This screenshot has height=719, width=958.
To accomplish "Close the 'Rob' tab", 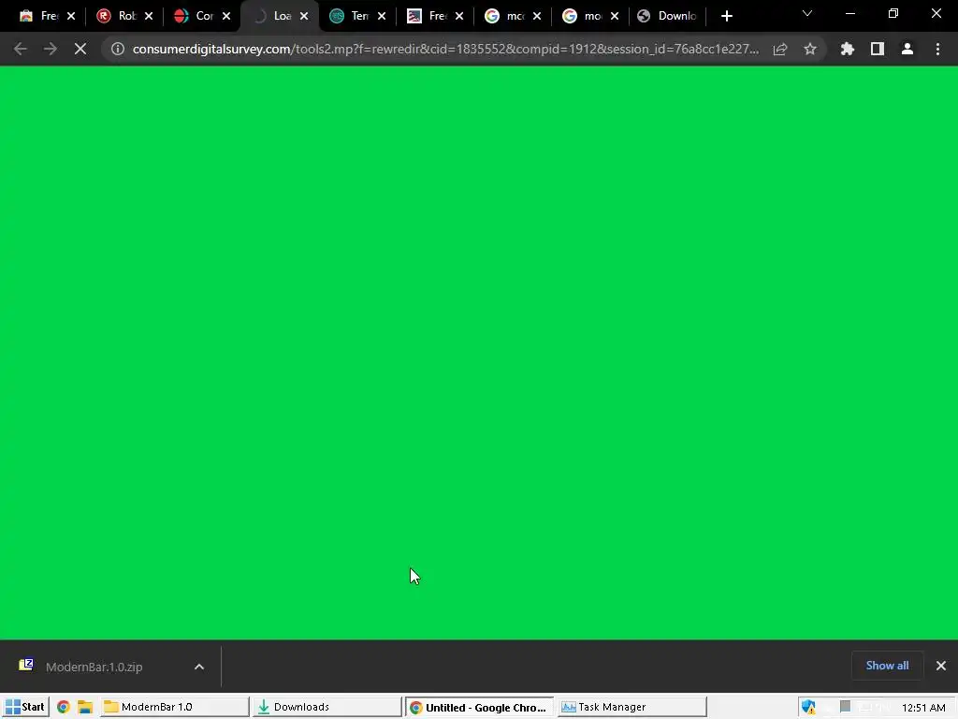I will tap(149, 16).
